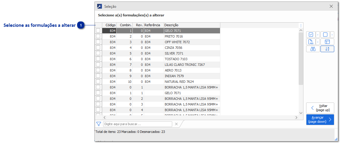Open the dropdown arrow beside unmark all
Screen dimensions: 345x146
[x=332, y=35]
